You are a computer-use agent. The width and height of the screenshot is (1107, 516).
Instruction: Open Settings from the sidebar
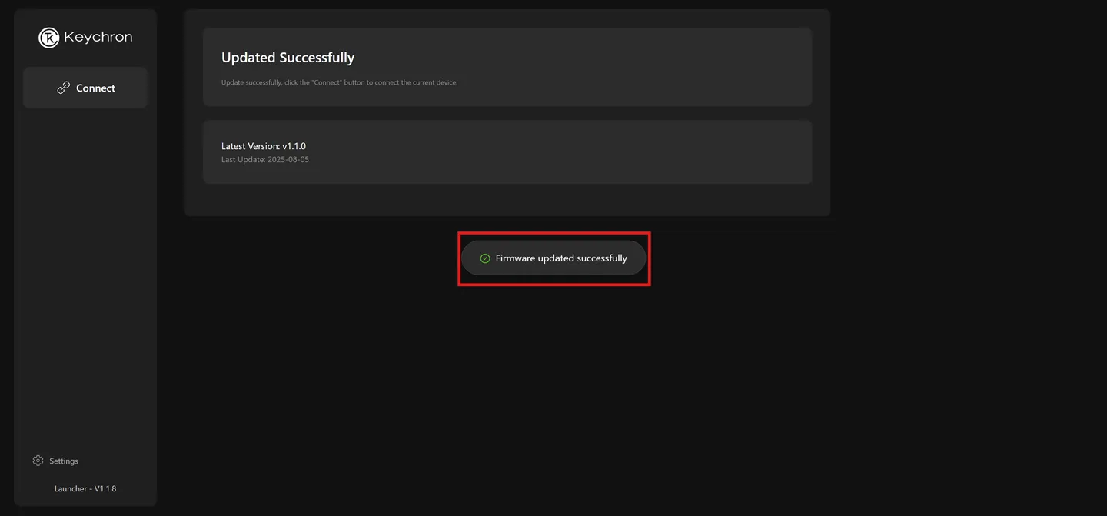click(x=55, y=461)
